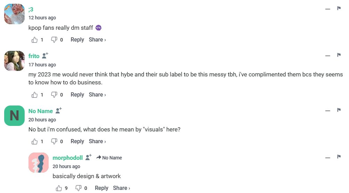This screenshot has width=349, height=193.
Task: View frito's avatar photo
Action: [14, 61]
